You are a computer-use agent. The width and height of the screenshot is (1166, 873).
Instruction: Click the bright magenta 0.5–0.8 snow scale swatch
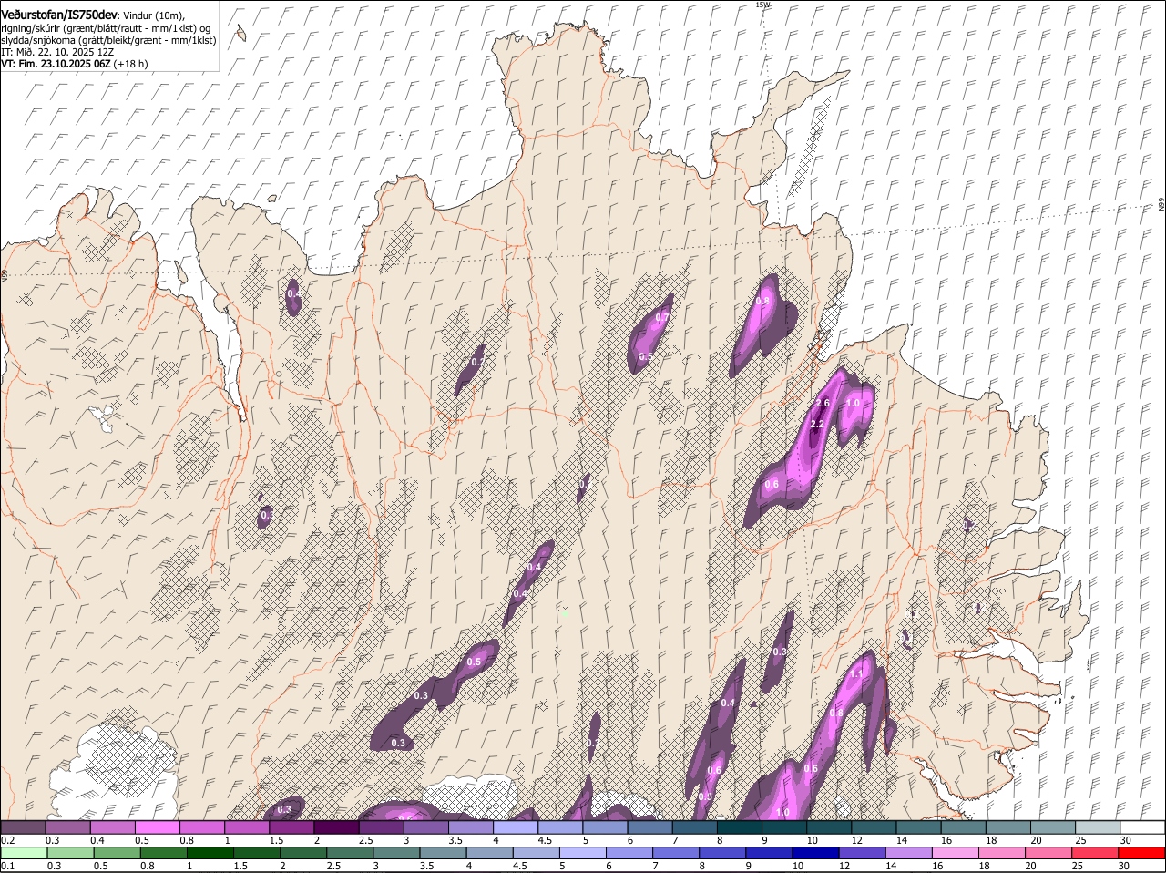click(x=158, y=827)
